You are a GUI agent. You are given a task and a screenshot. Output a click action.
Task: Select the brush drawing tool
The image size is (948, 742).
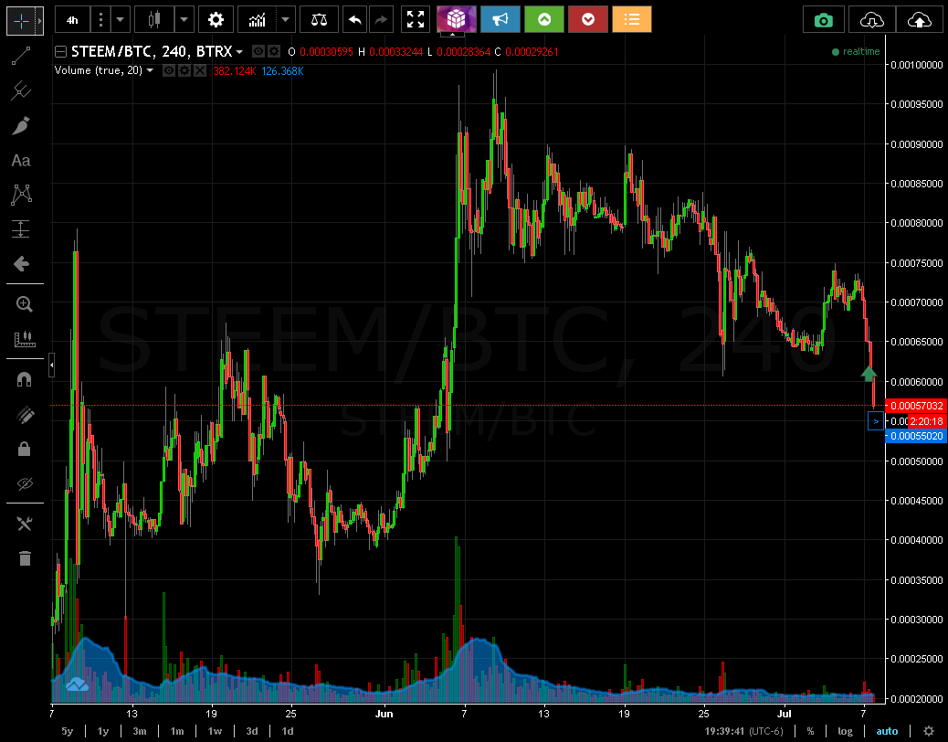click(x=21, y=126)
